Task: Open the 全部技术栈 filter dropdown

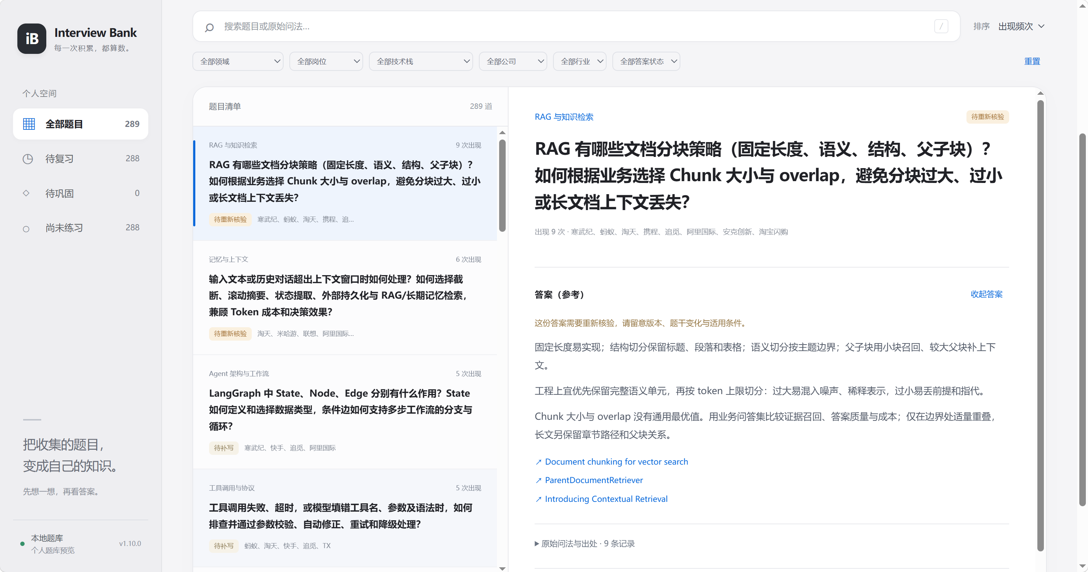Action: click(421, 61)
